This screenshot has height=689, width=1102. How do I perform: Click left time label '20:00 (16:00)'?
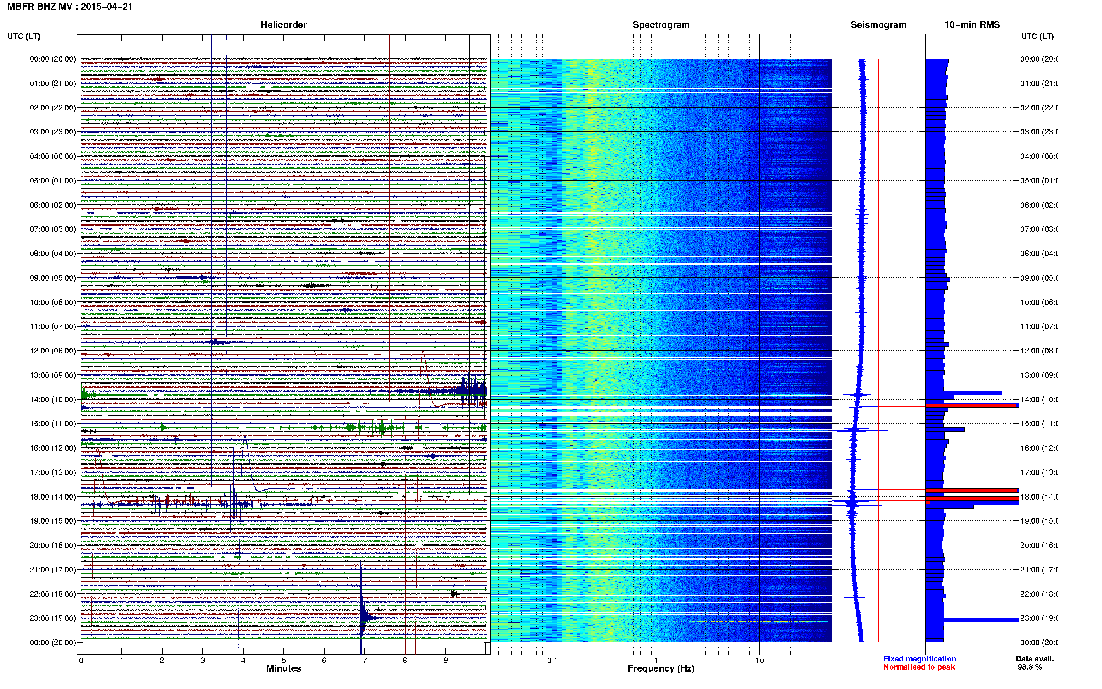coord(53,545)
